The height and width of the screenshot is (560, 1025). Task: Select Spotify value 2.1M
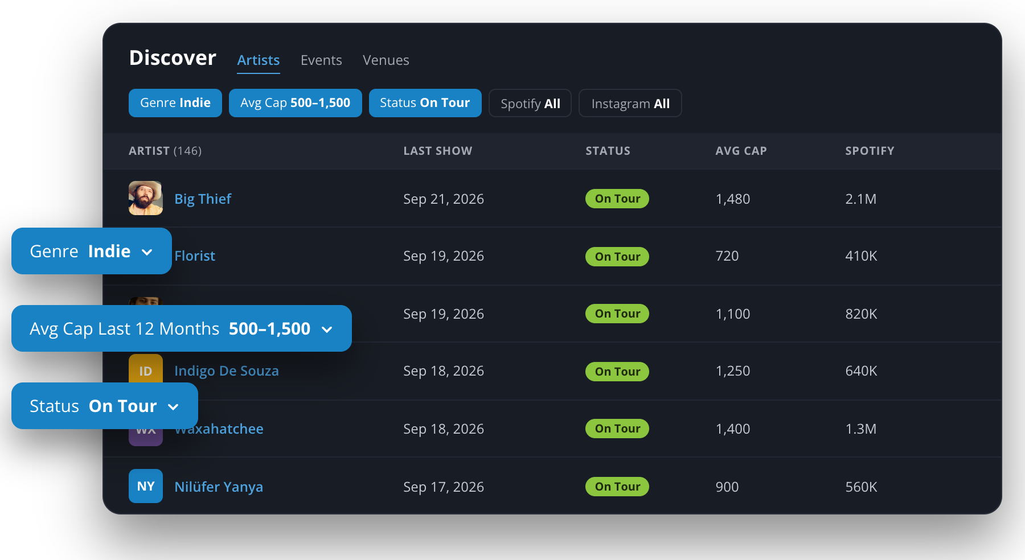(861, 199)
